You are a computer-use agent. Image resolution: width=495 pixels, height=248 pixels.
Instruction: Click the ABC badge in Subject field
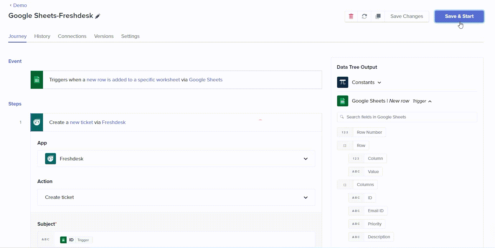click(46, 239)
